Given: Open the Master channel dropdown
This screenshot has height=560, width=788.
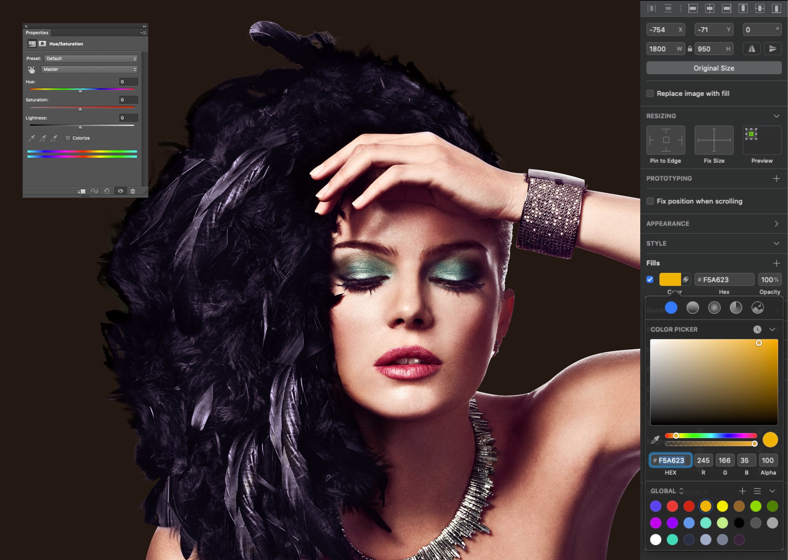Looking at the screenshot, I should 89,70.
